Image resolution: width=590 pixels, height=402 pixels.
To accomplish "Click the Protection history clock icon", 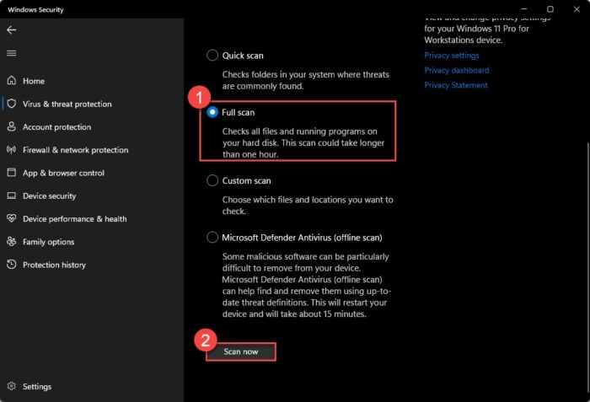I will pos(12,265).
